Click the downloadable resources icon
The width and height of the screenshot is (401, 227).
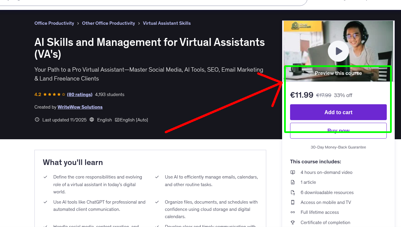point(293,192)
